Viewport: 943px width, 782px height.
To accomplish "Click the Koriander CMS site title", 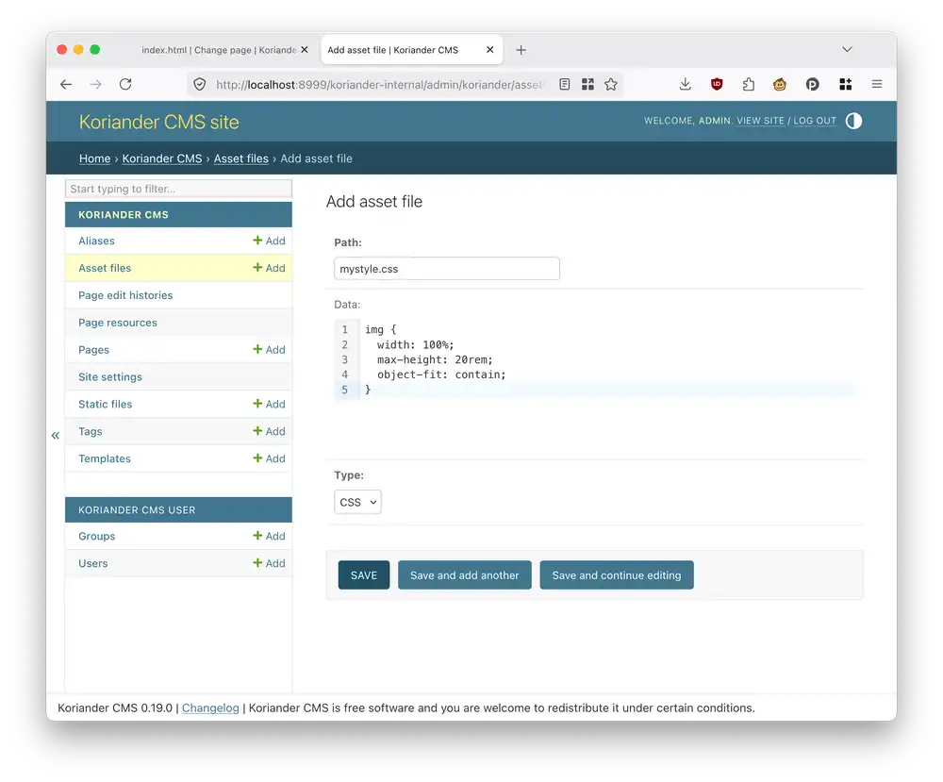I will coord(158,122).
